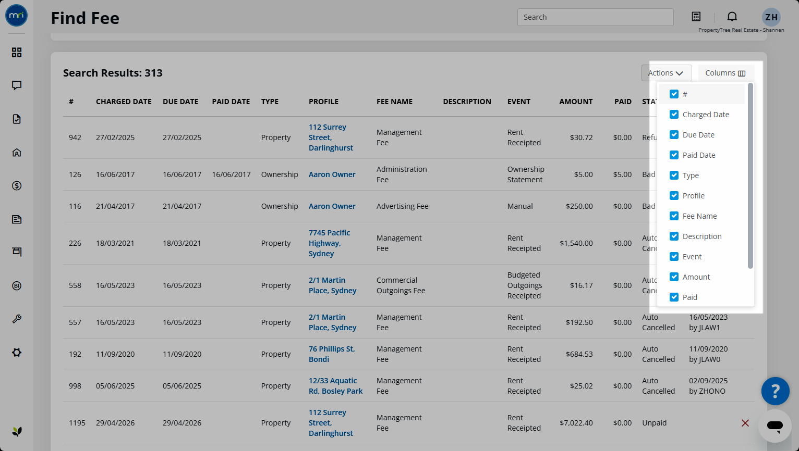799x451 pixels.
Task: Uncheck the Fee Name column checkbox
Action: (674, 216)
